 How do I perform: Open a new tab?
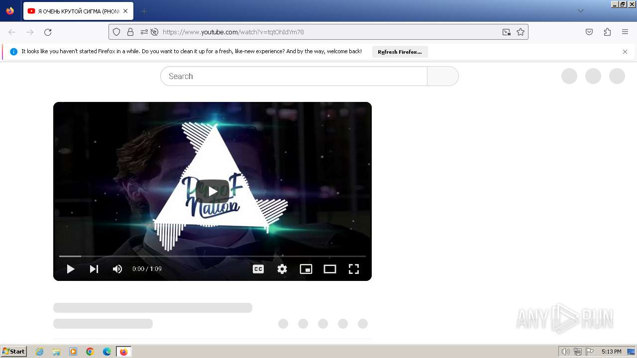pos(144,11)
